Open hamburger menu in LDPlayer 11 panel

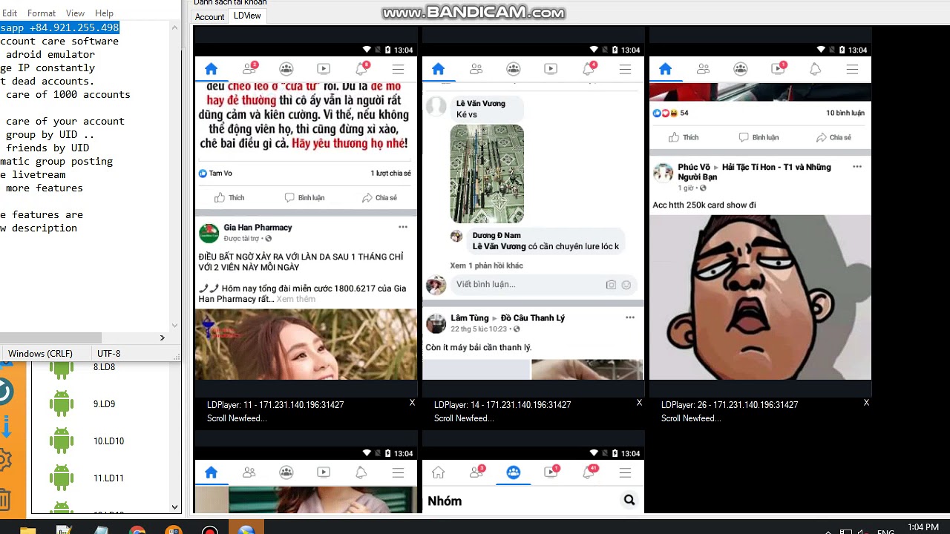[x=399, y=69]
